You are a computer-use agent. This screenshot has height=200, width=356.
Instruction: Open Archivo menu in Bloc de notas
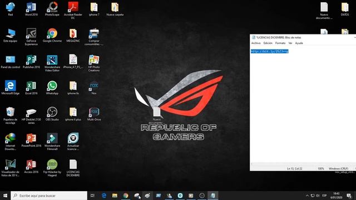[256, 43]
